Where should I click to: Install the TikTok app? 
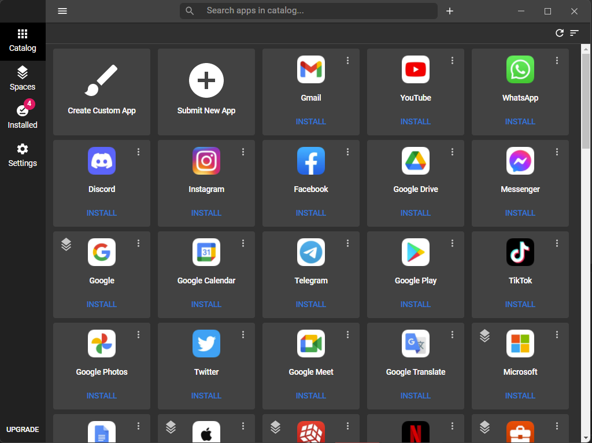pyautogui.click(x=520, y=304)
